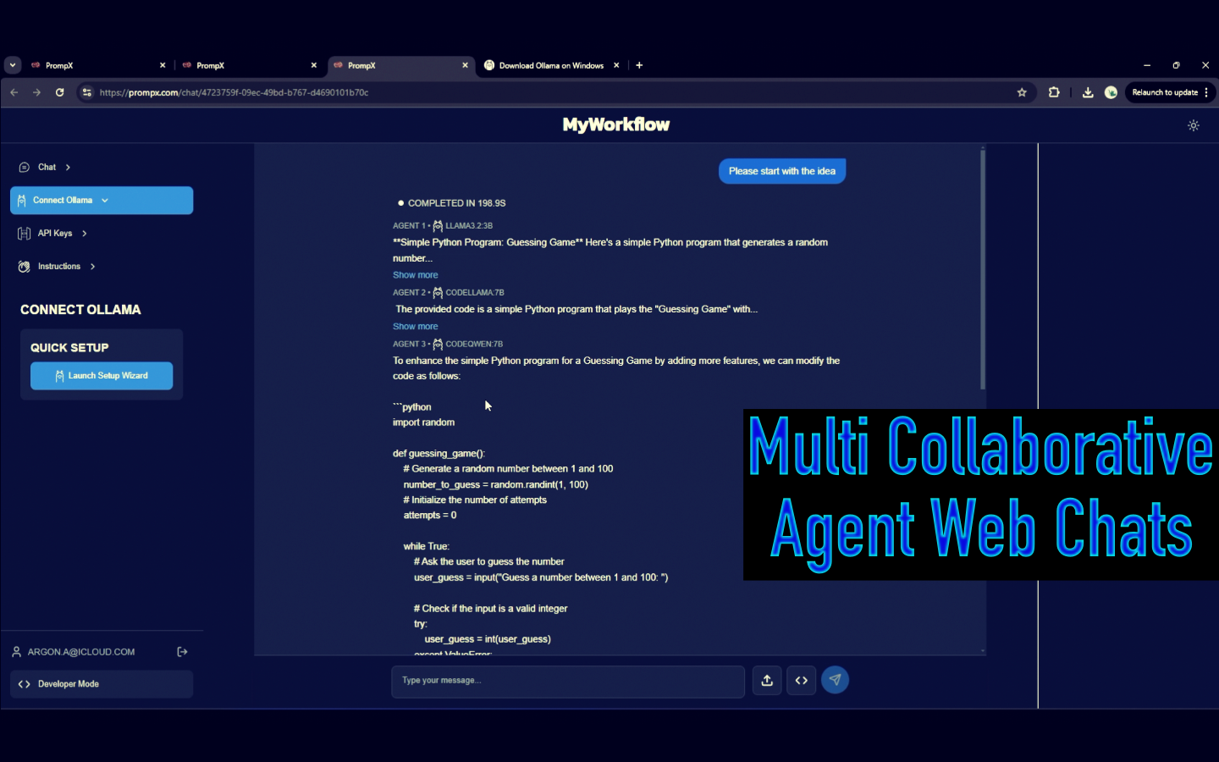Click the Agent 2 CODELLAMA:7B llama icon
The image size is (1219, 762).
click(438, 293)
